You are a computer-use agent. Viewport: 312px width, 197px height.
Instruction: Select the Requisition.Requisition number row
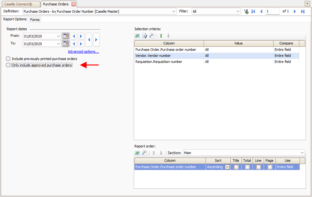[217, 62]
